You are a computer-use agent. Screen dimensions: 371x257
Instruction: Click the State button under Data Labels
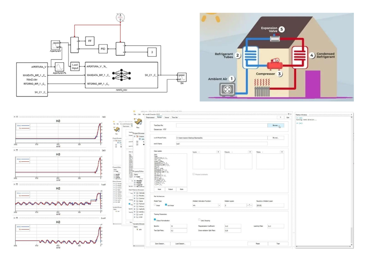click(x=181, y=189)
